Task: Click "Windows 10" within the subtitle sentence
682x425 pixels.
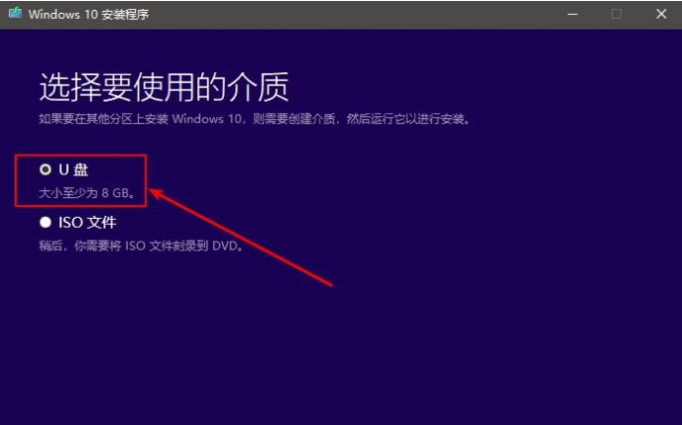Action: click(206, 119)
